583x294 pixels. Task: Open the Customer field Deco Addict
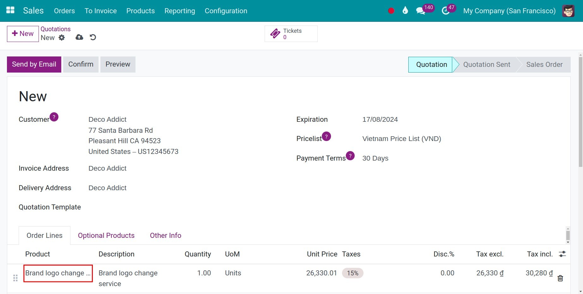pyautogui.click(x=107, y=120)
